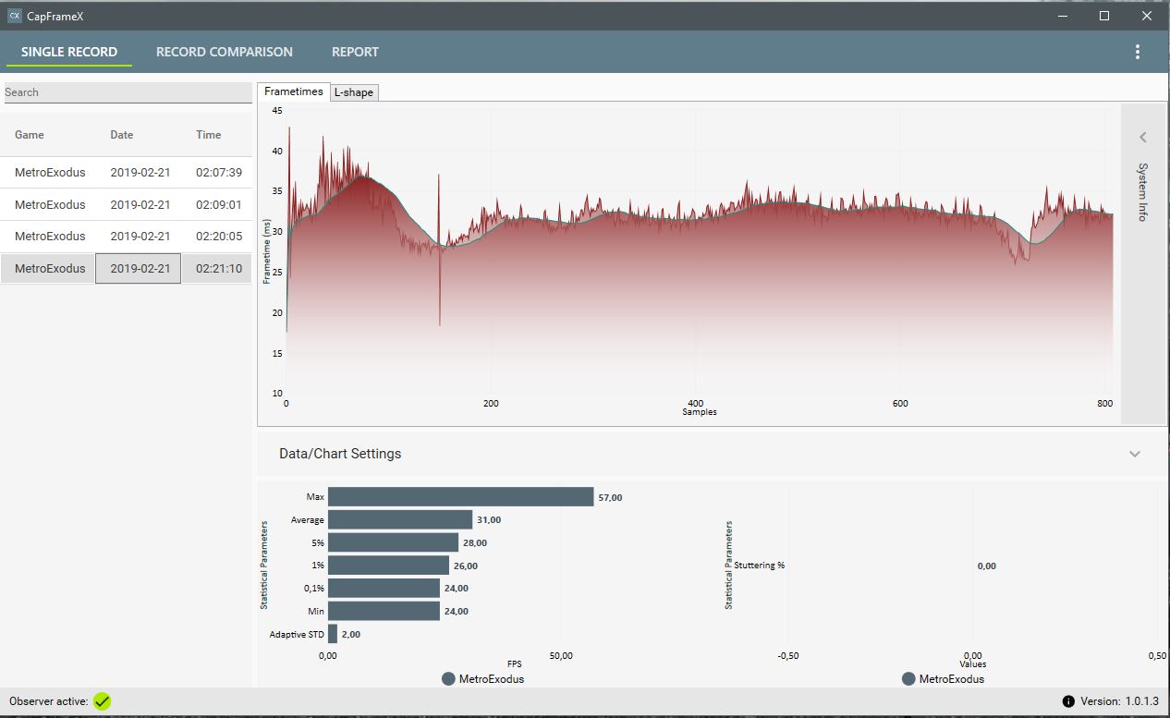This screenshot has width=1170, height=718.
Task: Click the green Observer active checkmark
Action: coord(102,701)
